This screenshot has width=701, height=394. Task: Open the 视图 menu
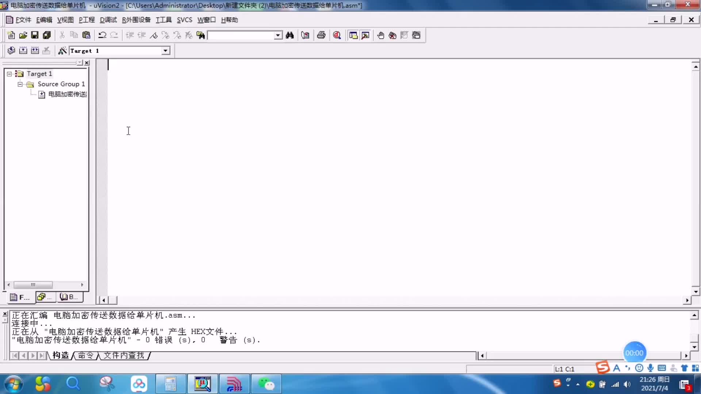pyautogui.click(x=65, y=20)
